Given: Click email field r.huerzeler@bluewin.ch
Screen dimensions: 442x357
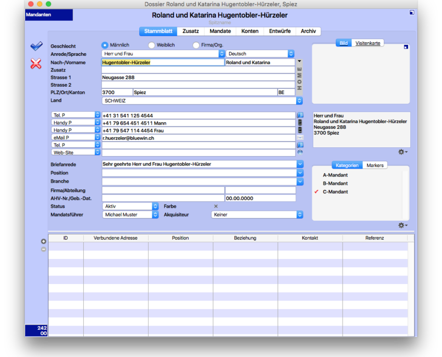Looking at the screenshot, I should click(198, 138).
